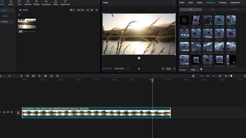Switch to the Audio properties tab

[191, 3]
